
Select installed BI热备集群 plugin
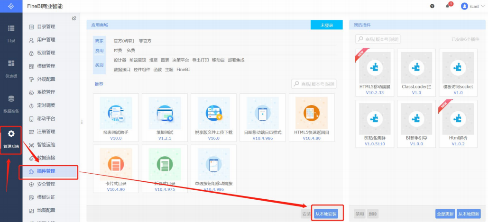click(374, 124)
